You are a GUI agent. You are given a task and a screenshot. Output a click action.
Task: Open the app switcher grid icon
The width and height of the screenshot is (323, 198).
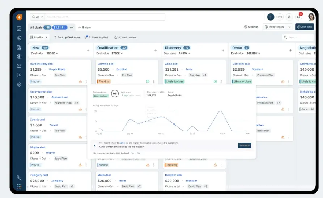pyautogui.click(x=19, y=186)
